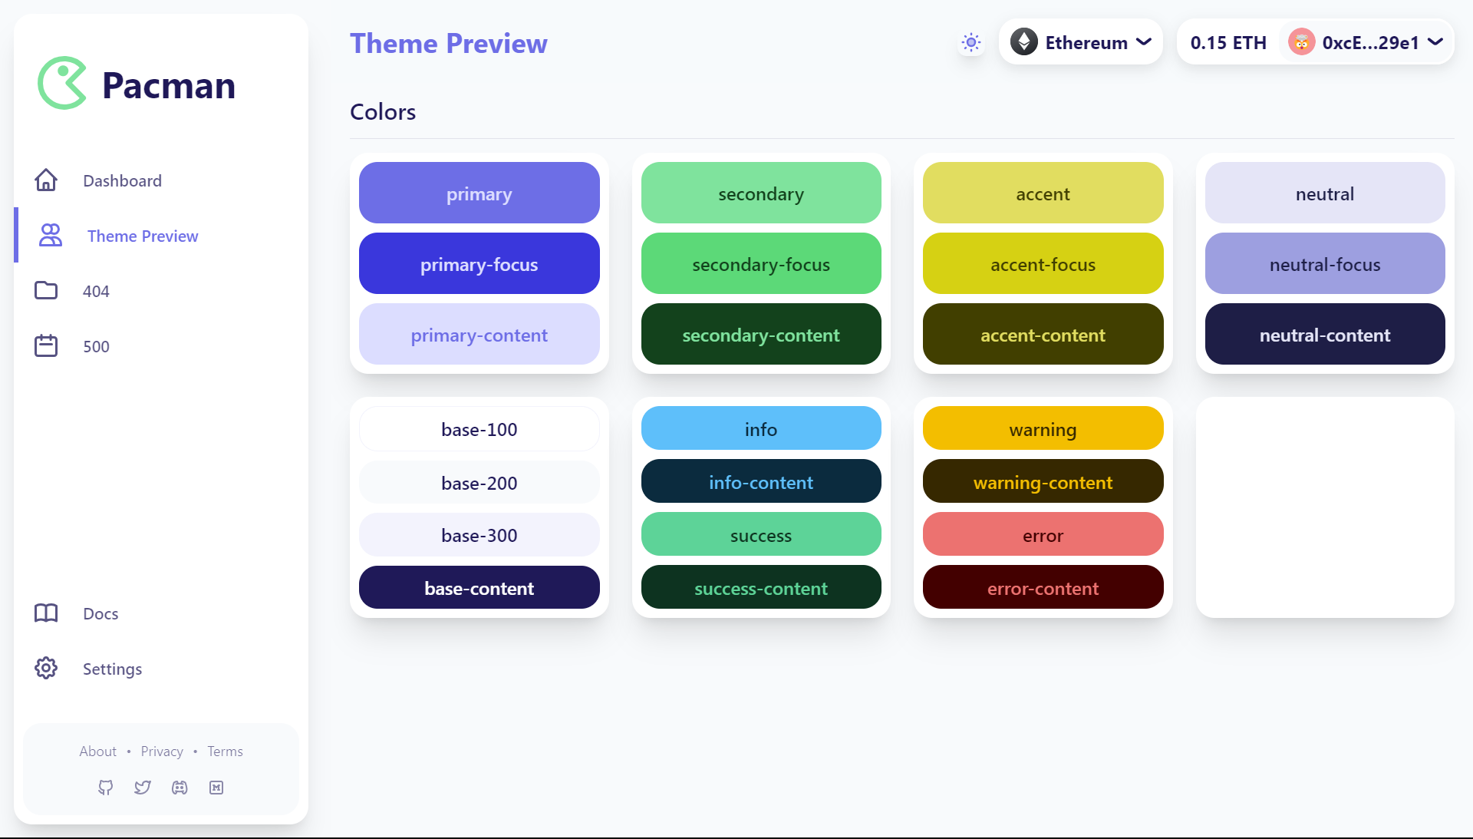Click the Pacman logo icon

(62, 83)
